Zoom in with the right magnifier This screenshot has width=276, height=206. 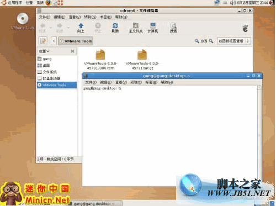[x=211, y=41]
